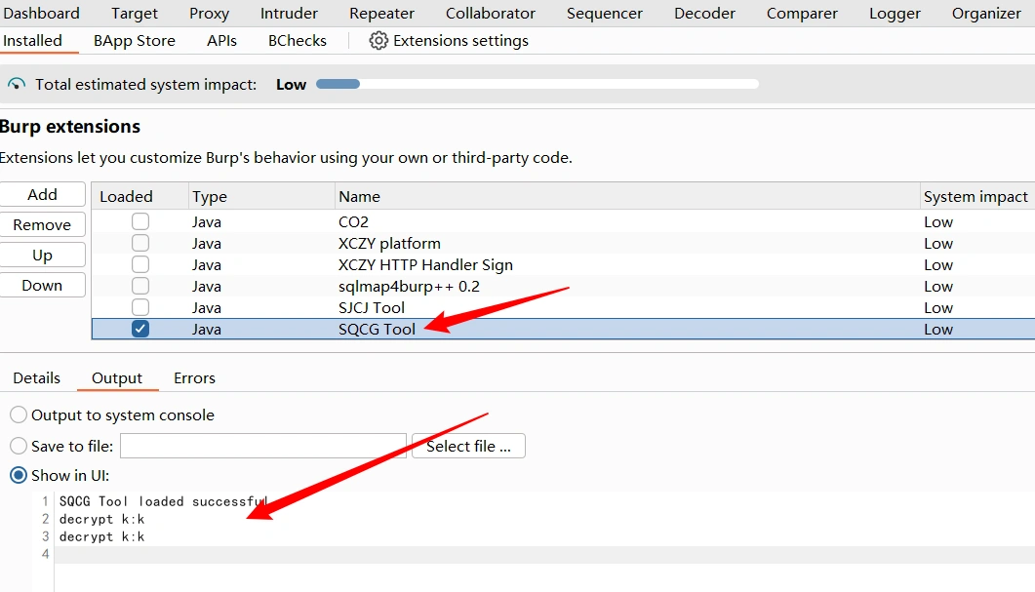Screen dimensions: 1035x592
Task: Click the Remove button
Action: coord(42,225)
